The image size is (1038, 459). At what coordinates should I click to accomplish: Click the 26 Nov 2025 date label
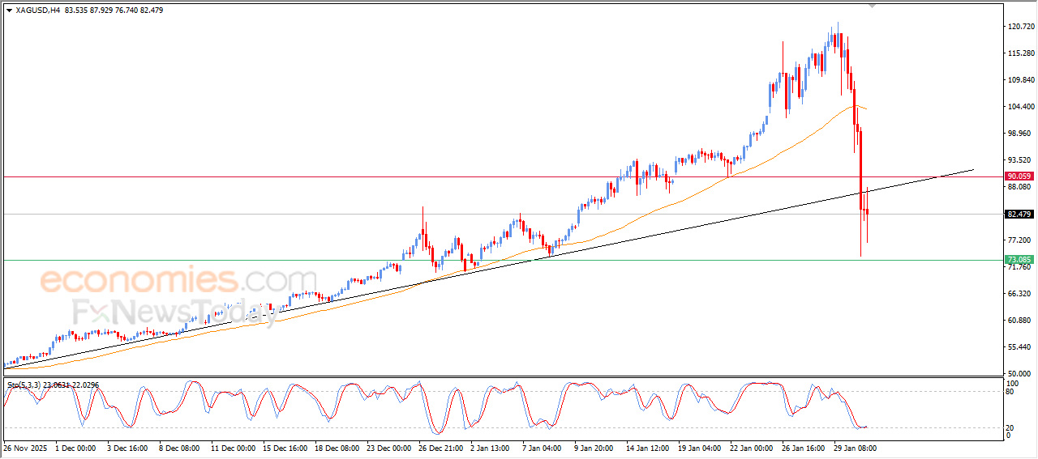(27, 448)
